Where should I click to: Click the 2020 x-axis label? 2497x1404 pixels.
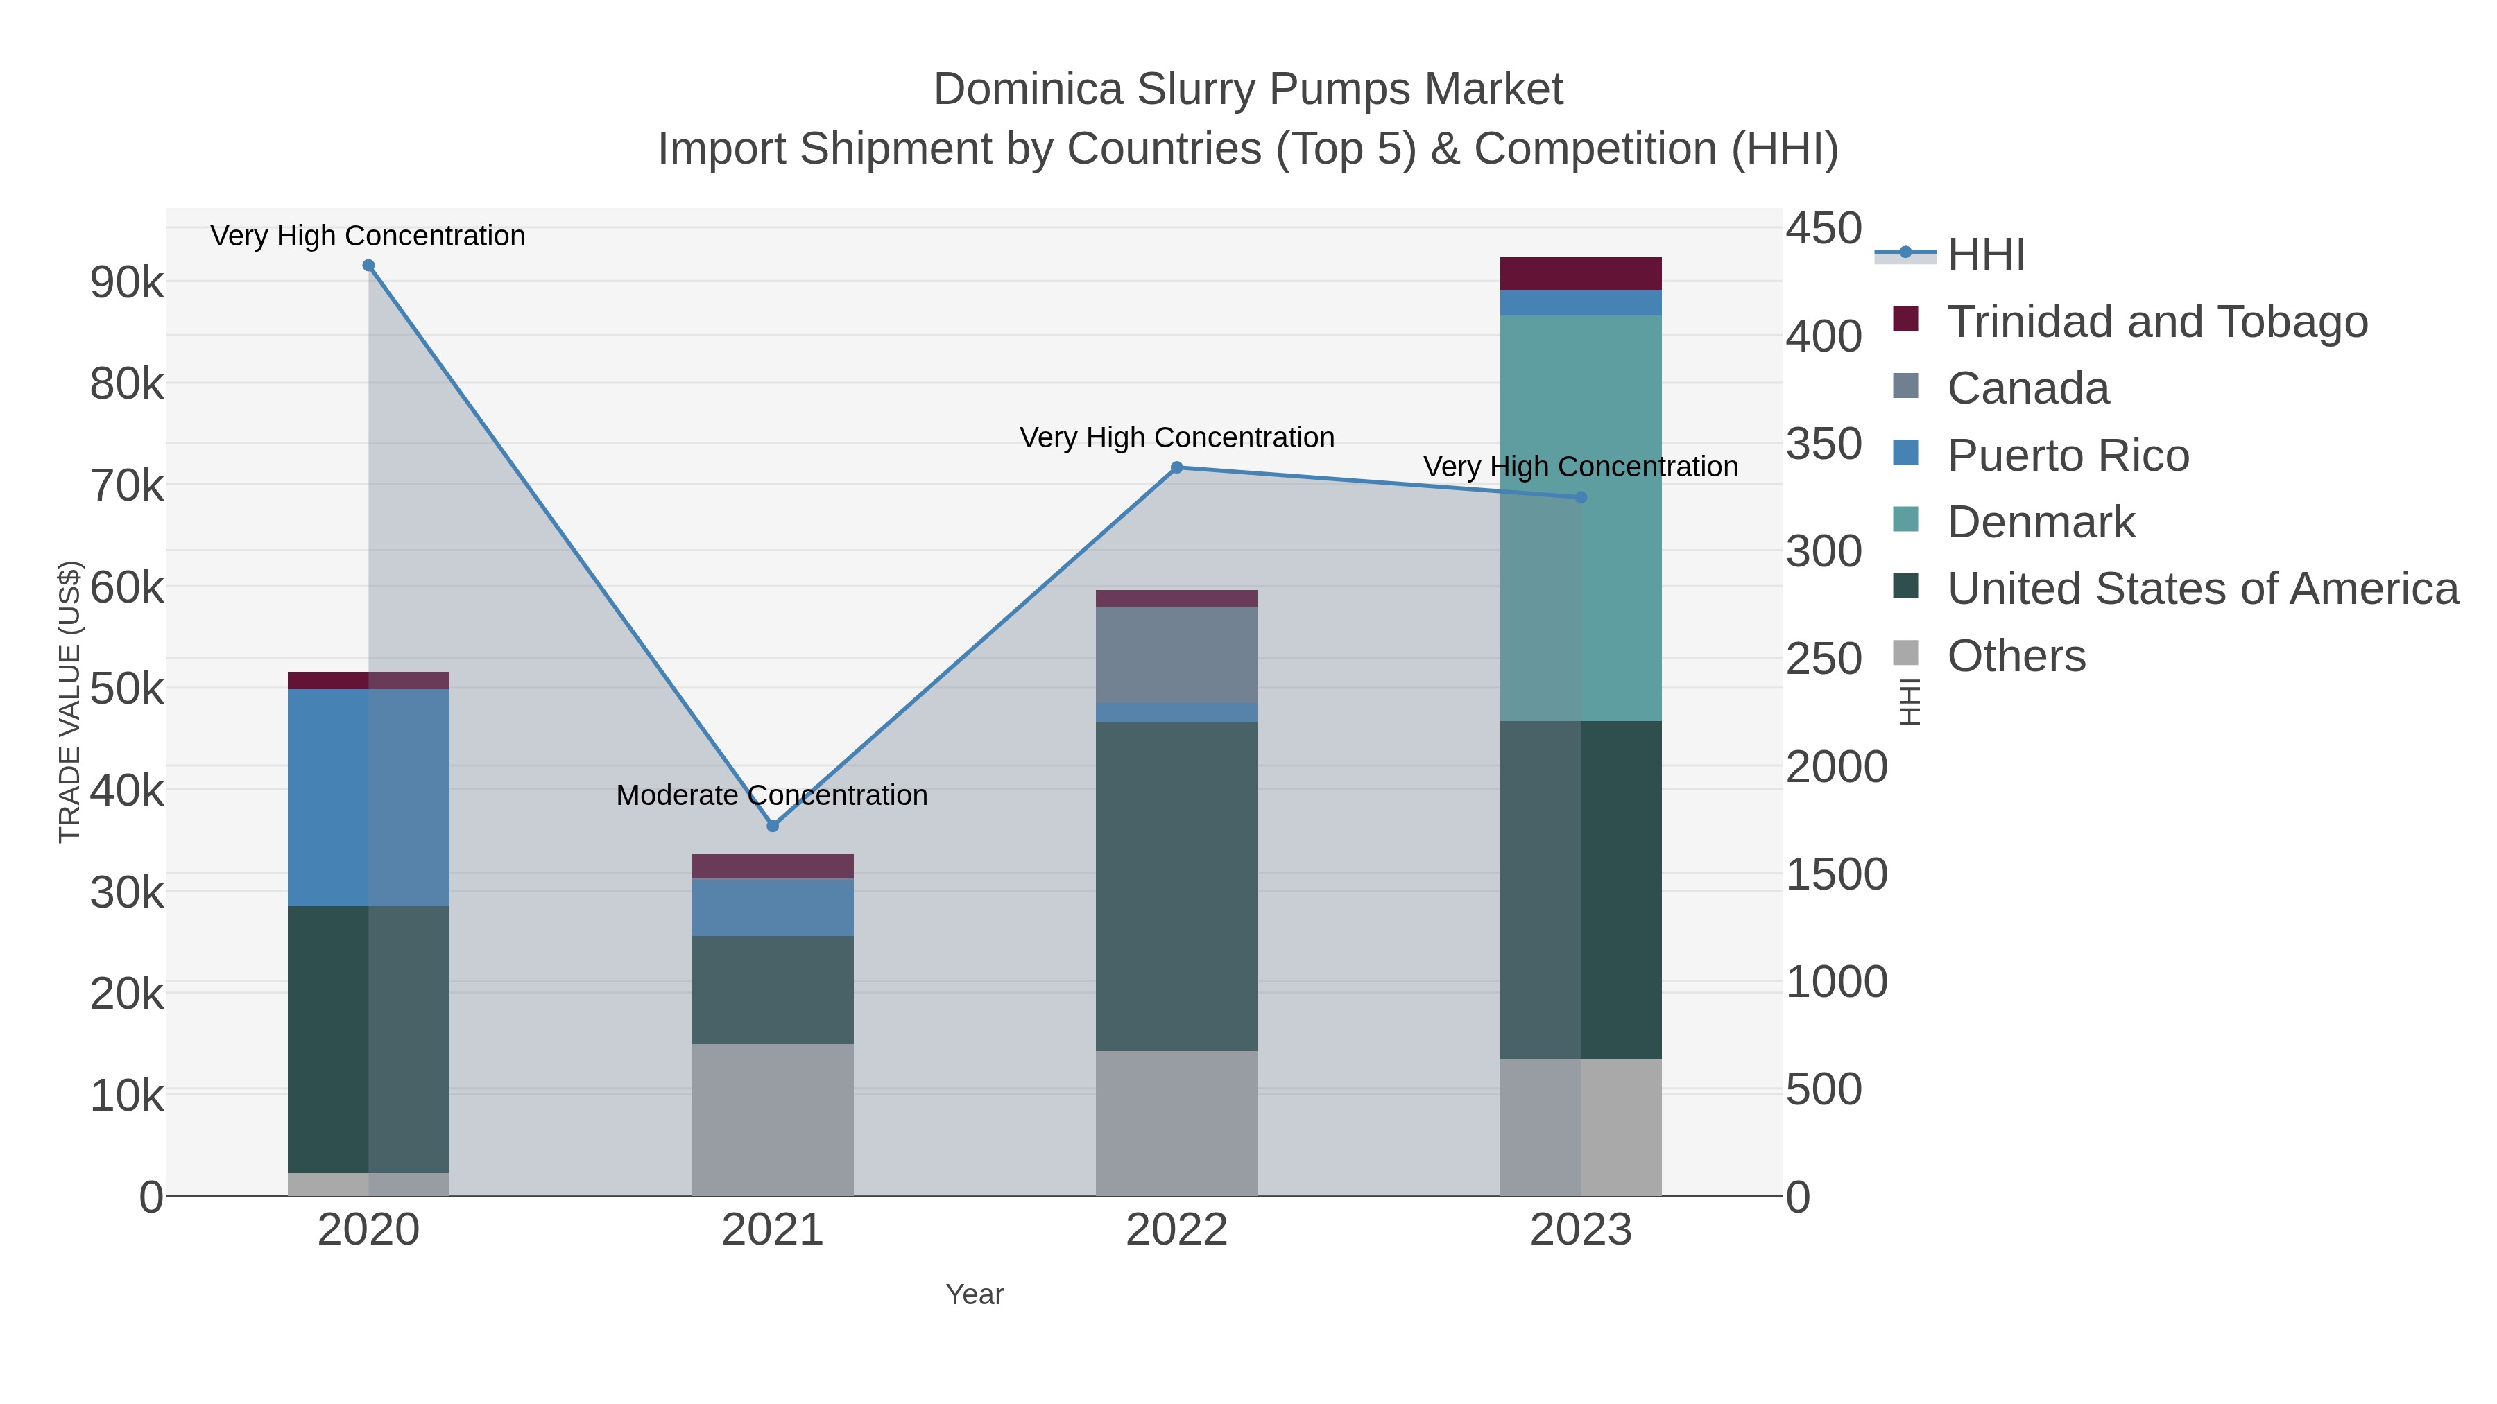coord(368,1231)
